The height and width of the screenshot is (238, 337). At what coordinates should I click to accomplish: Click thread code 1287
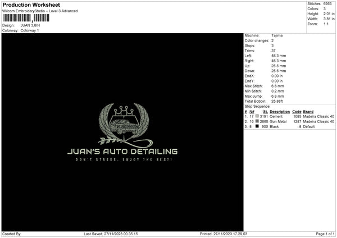297,122
